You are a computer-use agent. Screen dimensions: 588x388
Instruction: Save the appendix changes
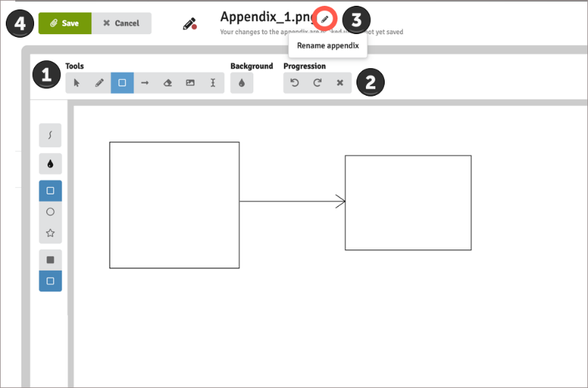tap(65, 23)
